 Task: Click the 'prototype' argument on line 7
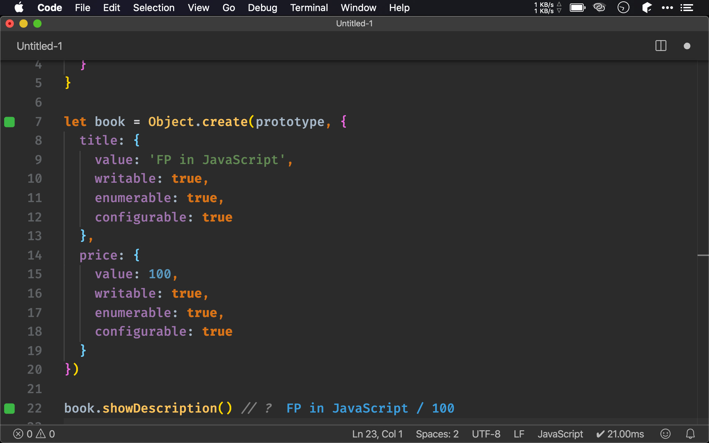290,122
